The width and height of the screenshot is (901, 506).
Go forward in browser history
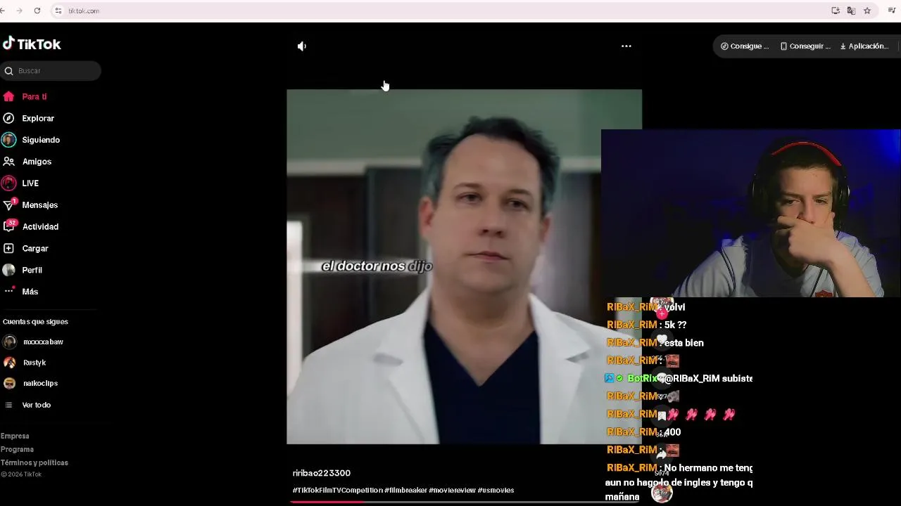pyautogui.click(x=19, y=11)
